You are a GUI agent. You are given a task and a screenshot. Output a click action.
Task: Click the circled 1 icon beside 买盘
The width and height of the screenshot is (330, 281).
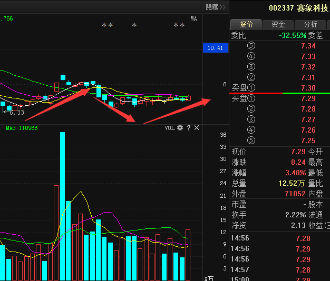[251, 98]
